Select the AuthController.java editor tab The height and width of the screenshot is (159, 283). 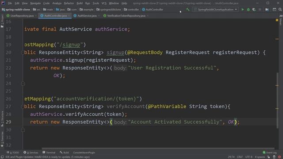tap(55, 16)
